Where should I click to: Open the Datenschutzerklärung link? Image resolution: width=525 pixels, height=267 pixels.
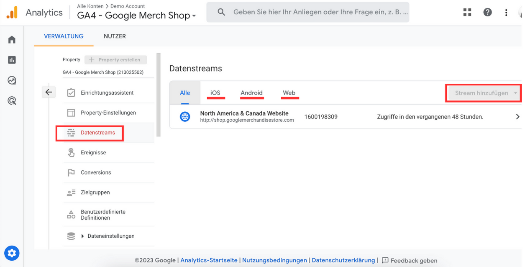pyautogui.click(x=343, y=260)
